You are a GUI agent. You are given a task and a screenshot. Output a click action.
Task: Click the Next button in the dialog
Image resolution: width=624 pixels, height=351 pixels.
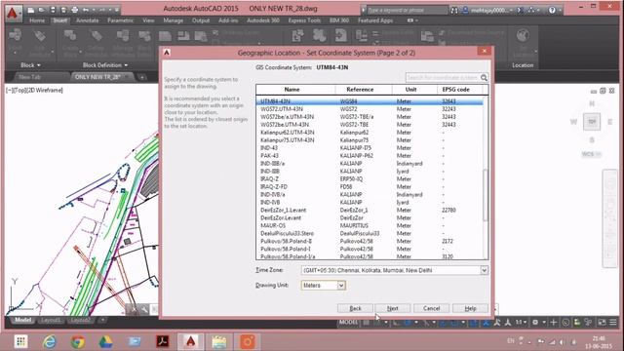392,308
